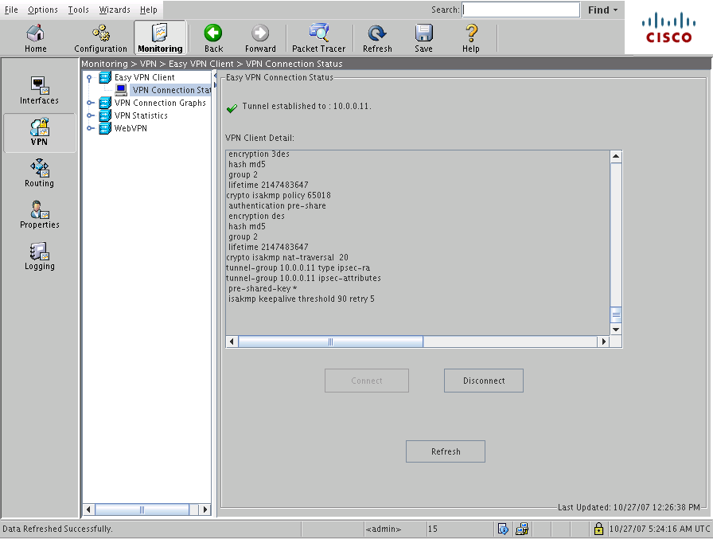This screenshot has height=539, width=713.
Task: Click the 'crypto isakmp policy 65018' line
Action: 279,195
